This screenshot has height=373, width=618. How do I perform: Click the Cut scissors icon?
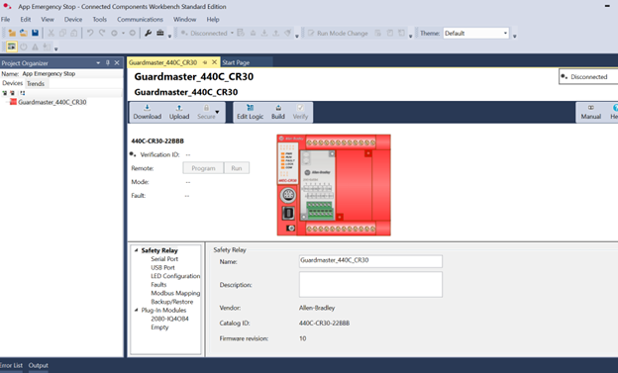point(51,33)
